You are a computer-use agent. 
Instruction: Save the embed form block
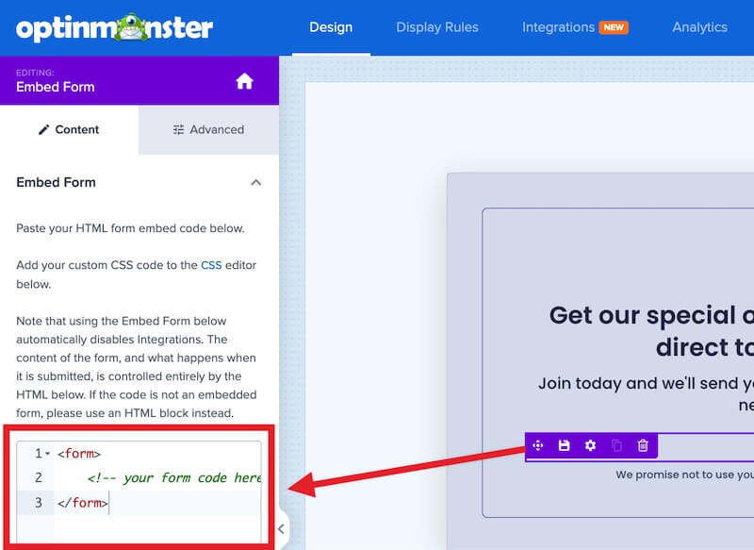point(564,445)
